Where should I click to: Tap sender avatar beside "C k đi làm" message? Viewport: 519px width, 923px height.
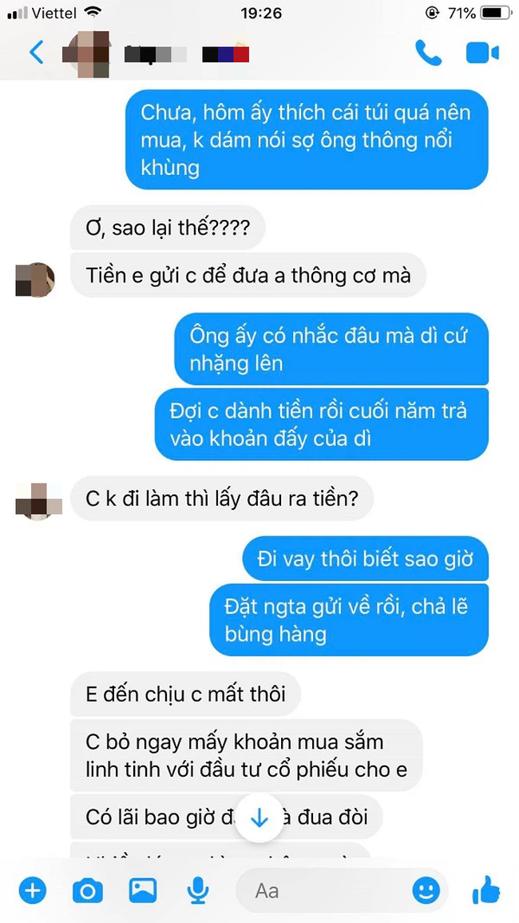pyautogui.click(x=38, y=501)
